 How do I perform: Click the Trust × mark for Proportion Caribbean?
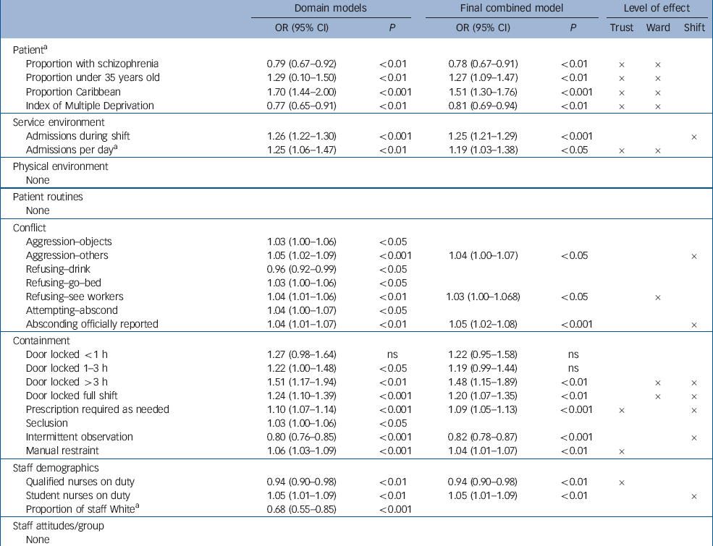[x=621, y=93]
